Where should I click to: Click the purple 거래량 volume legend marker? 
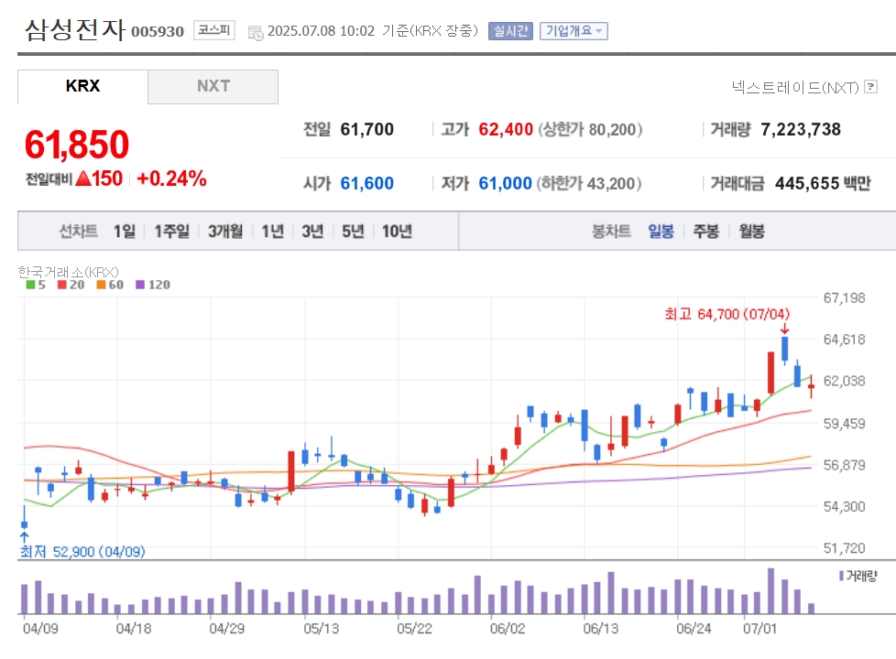click(x=841, y=576)
